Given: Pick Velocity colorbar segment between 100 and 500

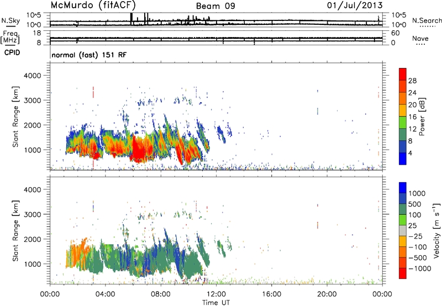Looking at the screenshot, I should tap(403, 209).
